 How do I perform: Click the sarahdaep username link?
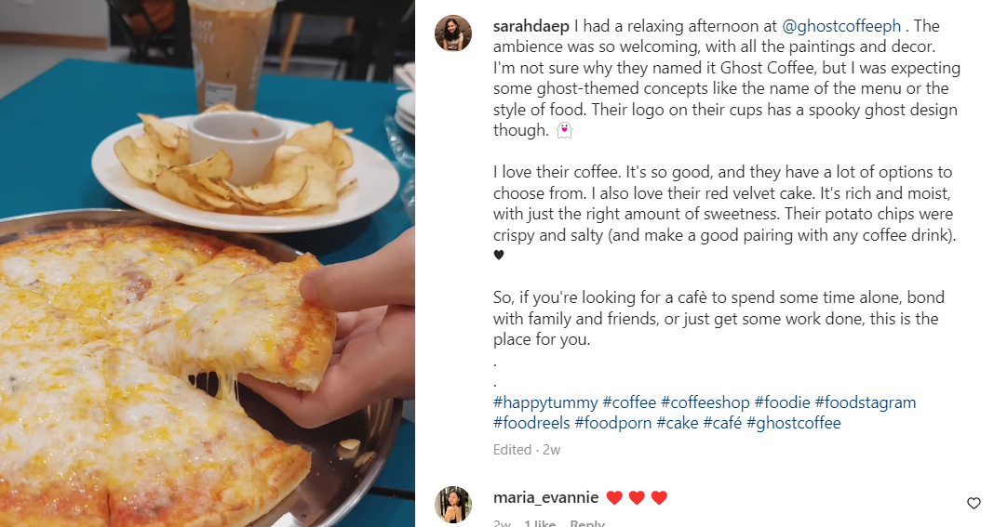531,27
